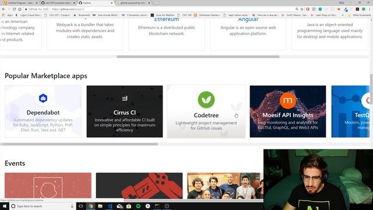
Task: Open the Chrome three-dot menu
Action: (370, 9)
